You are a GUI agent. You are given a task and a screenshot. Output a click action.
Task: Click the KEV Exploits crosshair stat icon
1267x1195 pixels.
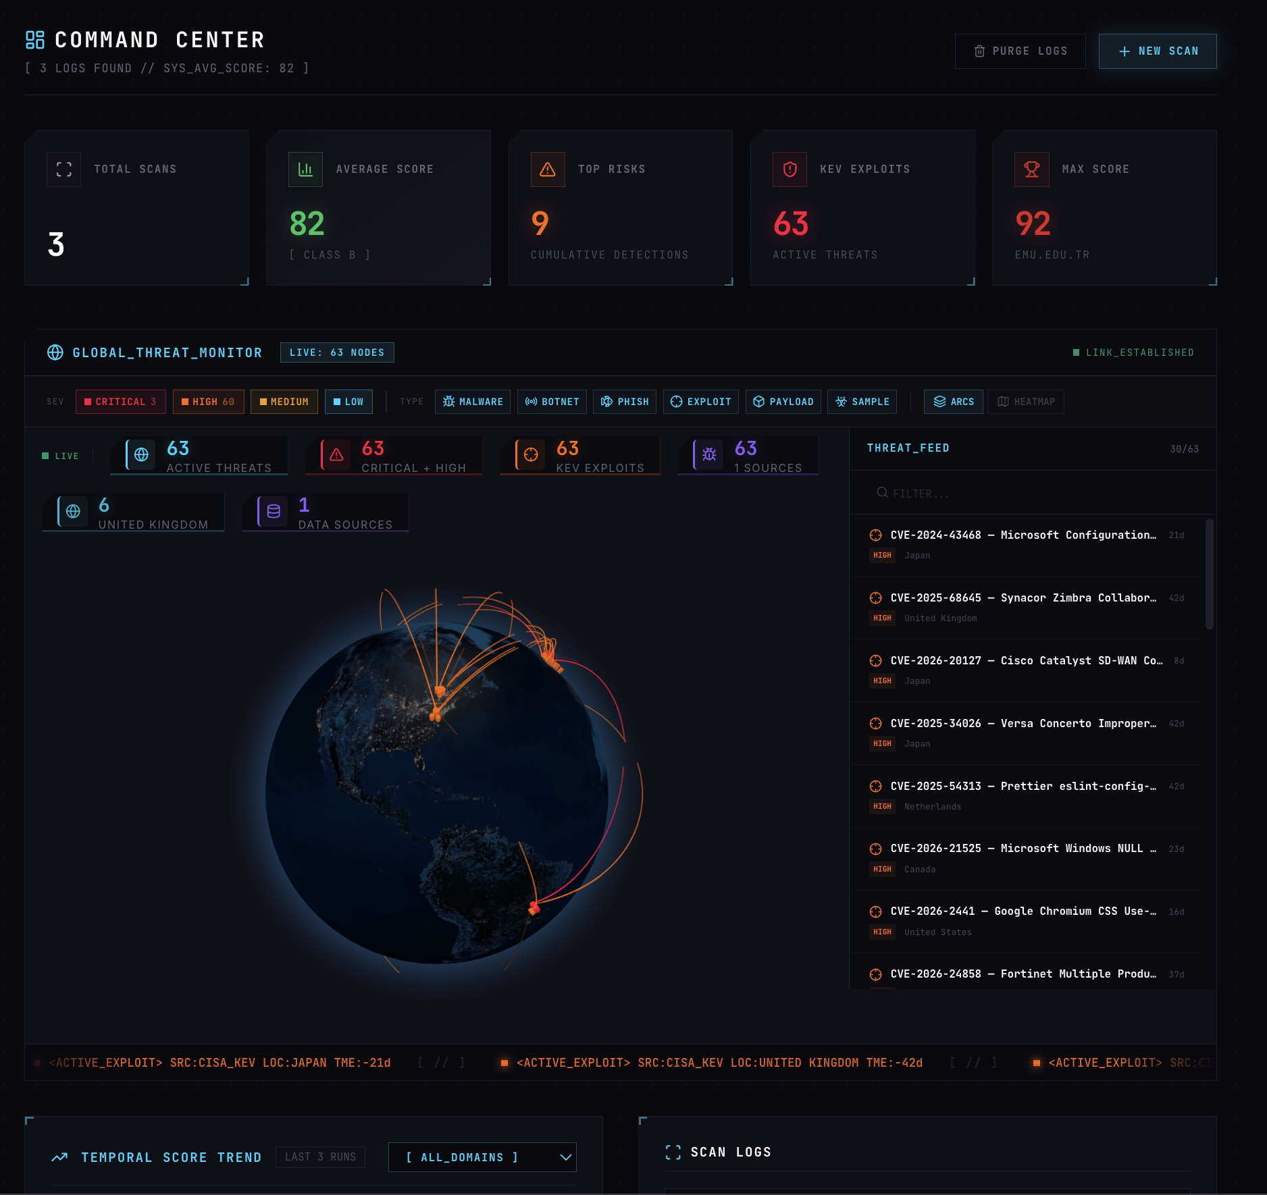tap(531, 455)
